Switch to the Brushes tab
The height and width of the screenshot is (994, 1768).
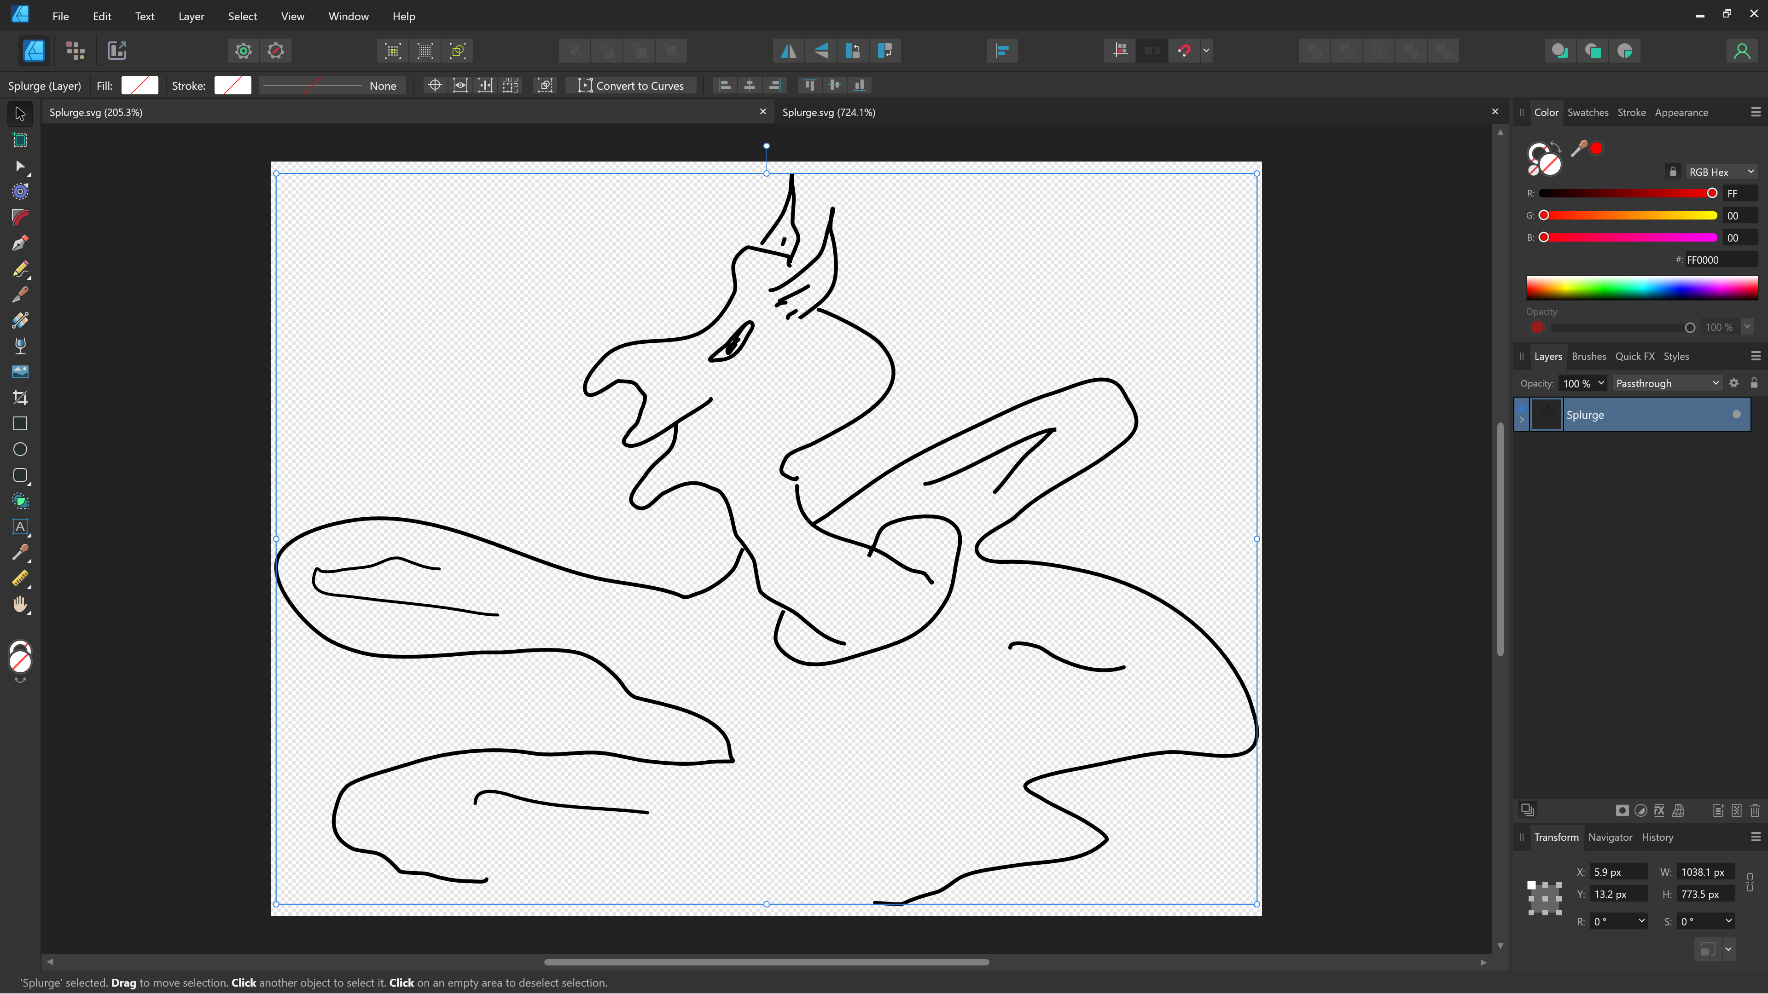tap(1589, 357)
